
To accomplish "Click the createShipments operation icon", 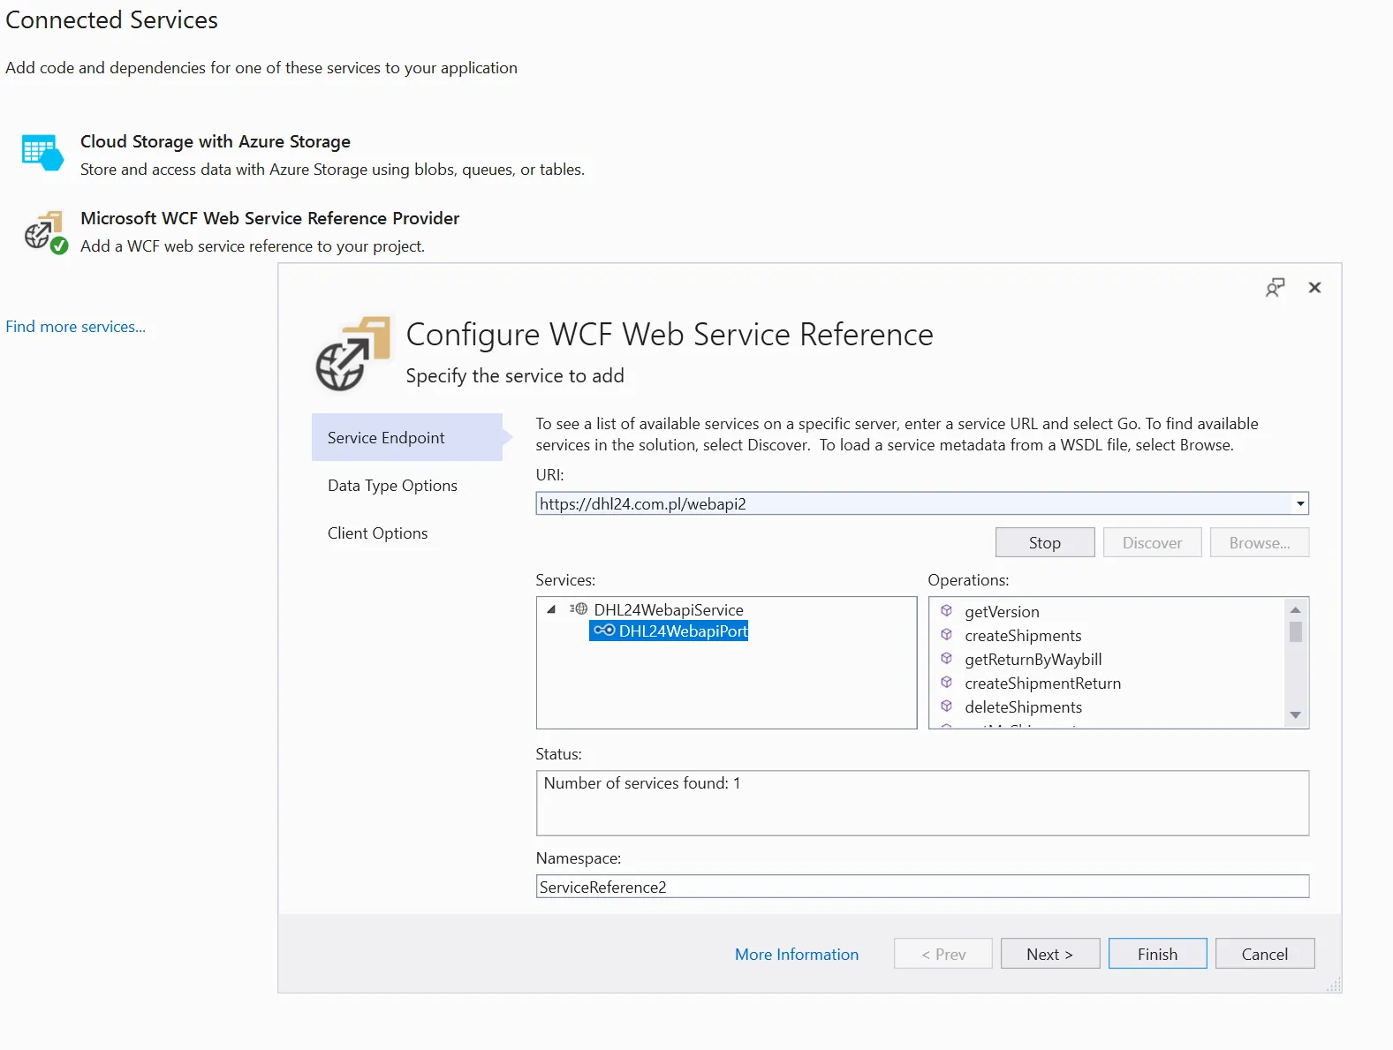I will click(x=946, y=635).
